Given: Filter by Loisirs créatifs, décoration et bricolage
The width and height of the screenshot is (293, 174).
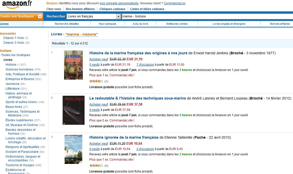Looking at the screenshot, I should click(x=25, y=140).
